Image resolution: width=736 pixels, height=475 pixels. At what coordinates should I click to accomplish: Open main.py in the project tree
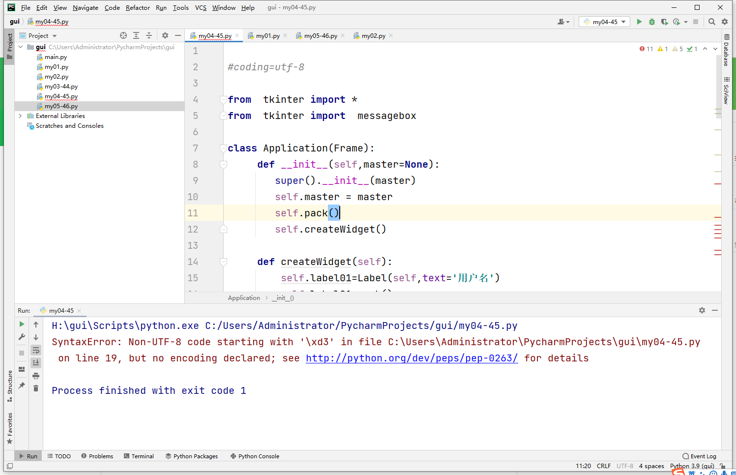(56, 57)
